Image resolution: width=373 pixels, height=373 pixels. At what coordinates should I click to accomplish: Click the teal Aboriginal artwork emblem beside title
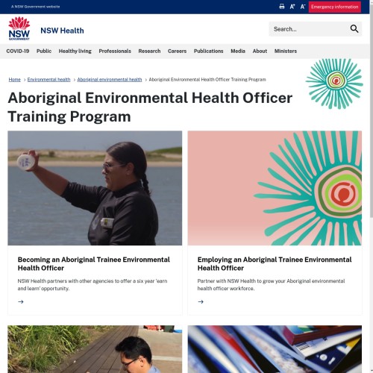334,84
